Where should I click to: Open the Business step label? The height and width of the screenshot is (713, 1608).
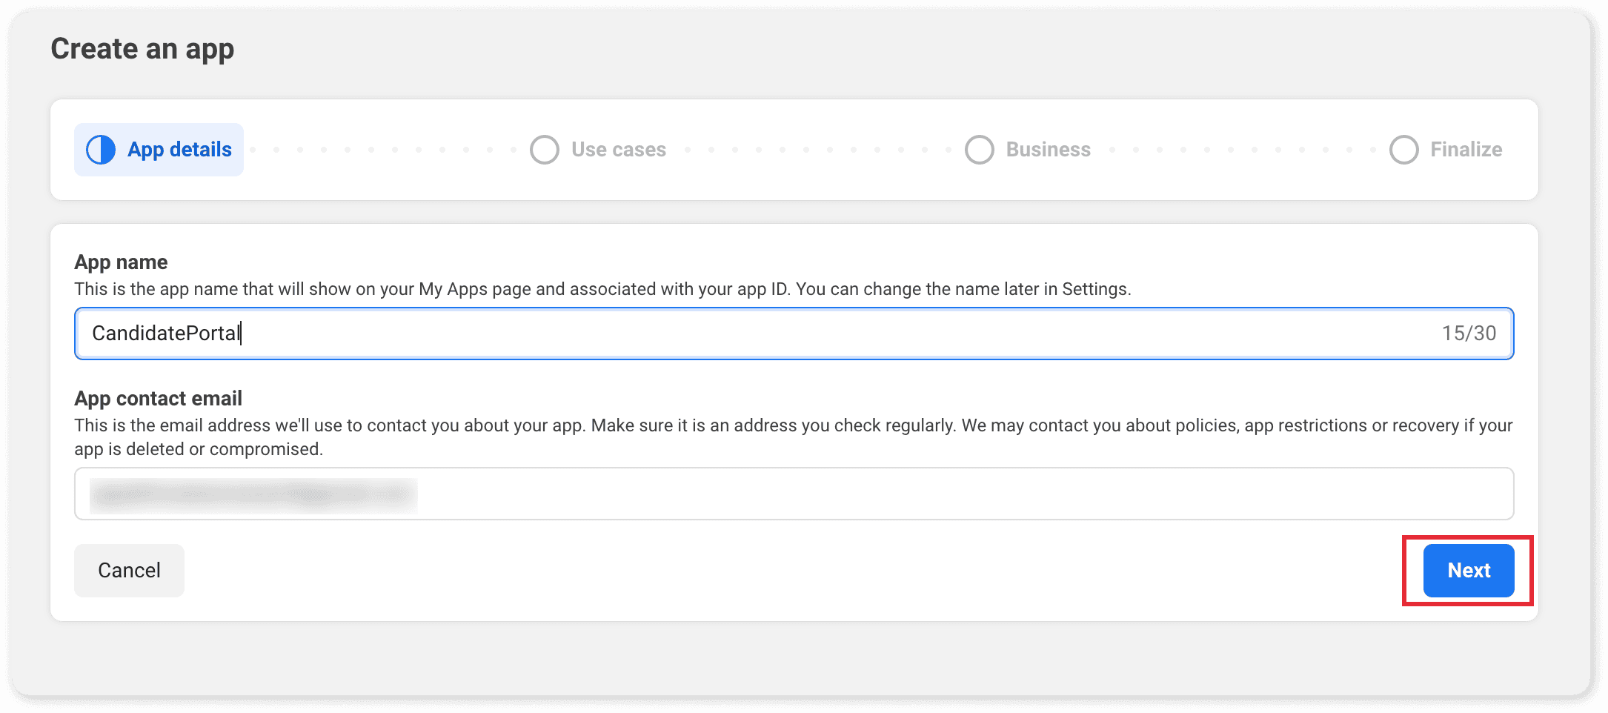point(1048,150)
